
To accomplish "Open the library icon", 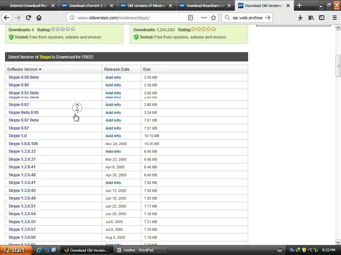I will [x=311, y=18].
